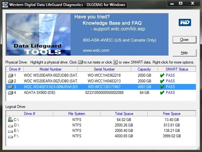This screenshot has width=202, height=152.
Task: Click PASS status for drive 1
Action: coord(170,75)
